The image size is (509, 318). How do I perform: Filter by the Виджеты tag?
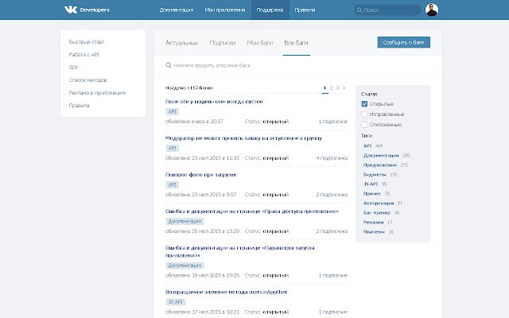point(375,175)
